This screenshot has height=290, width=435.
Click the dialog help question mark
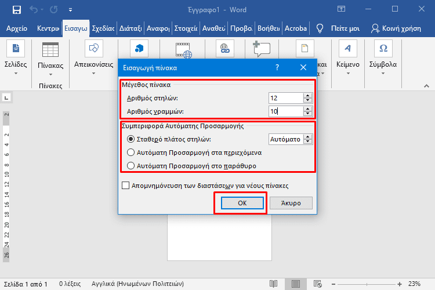coord(277,68)
